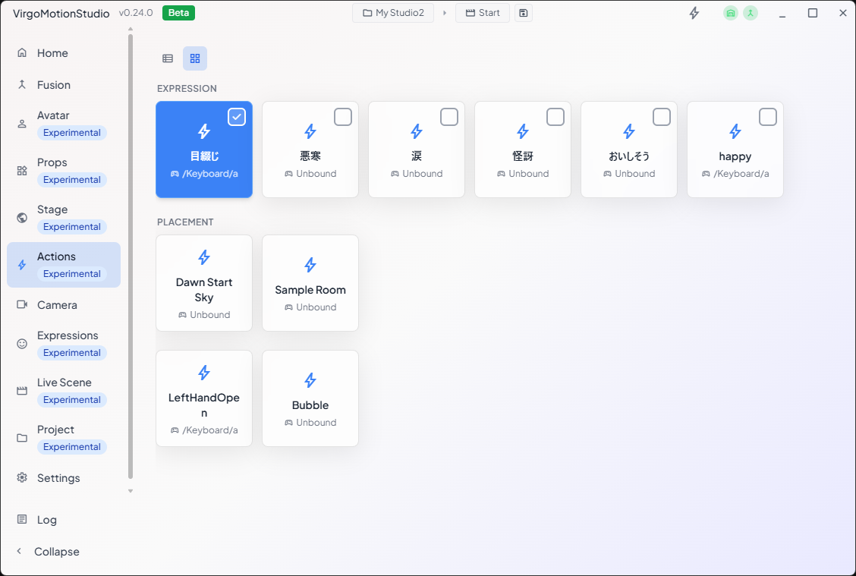Click Unbound binding on Dawn Start Sky

(204, 315)
